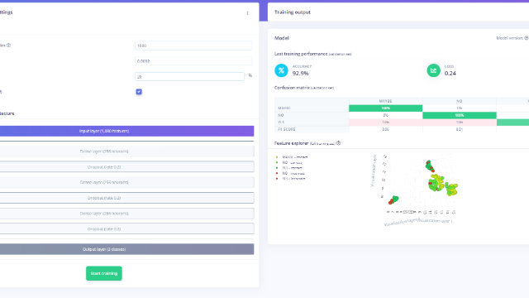Click the help icon next to Feature explorer

click(x=338, y=143)
